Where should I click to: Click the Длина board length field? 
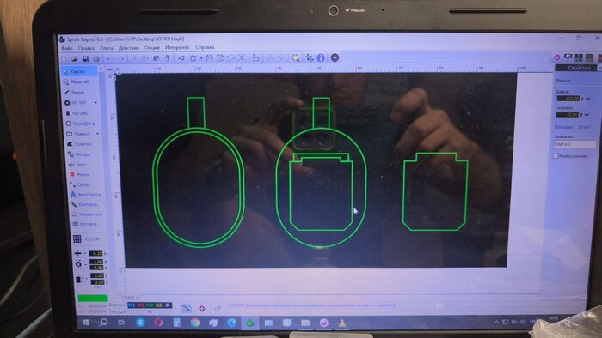(568, 99)
